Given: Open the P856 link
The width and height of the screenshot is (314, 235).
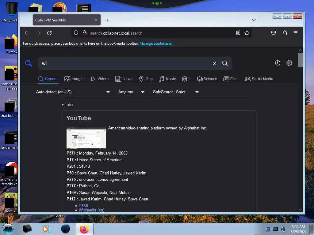Looking at the screenshot, I should coord(83,206).
